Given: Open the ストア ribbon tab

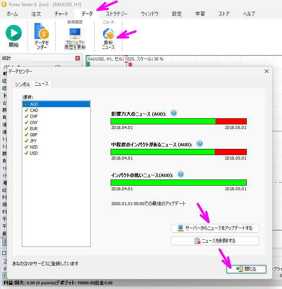Looking at the screenshot, I should pyautogui.click(x=224, y=14).
